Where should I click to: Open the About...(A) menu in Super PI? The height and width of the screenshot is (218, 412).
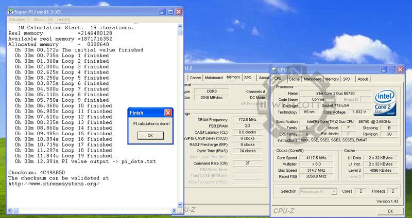43,20
